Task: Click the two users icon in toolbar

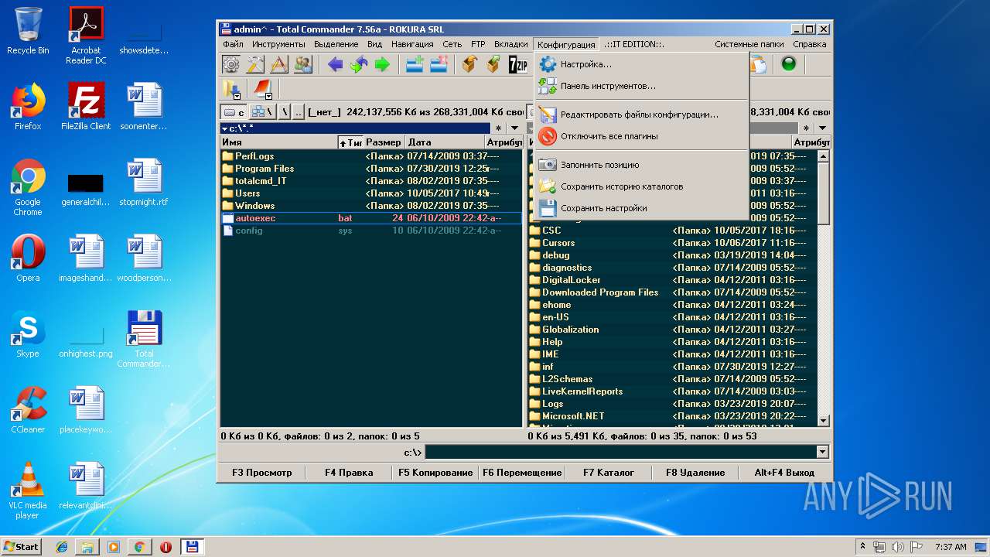Action: tap(302, 64)
